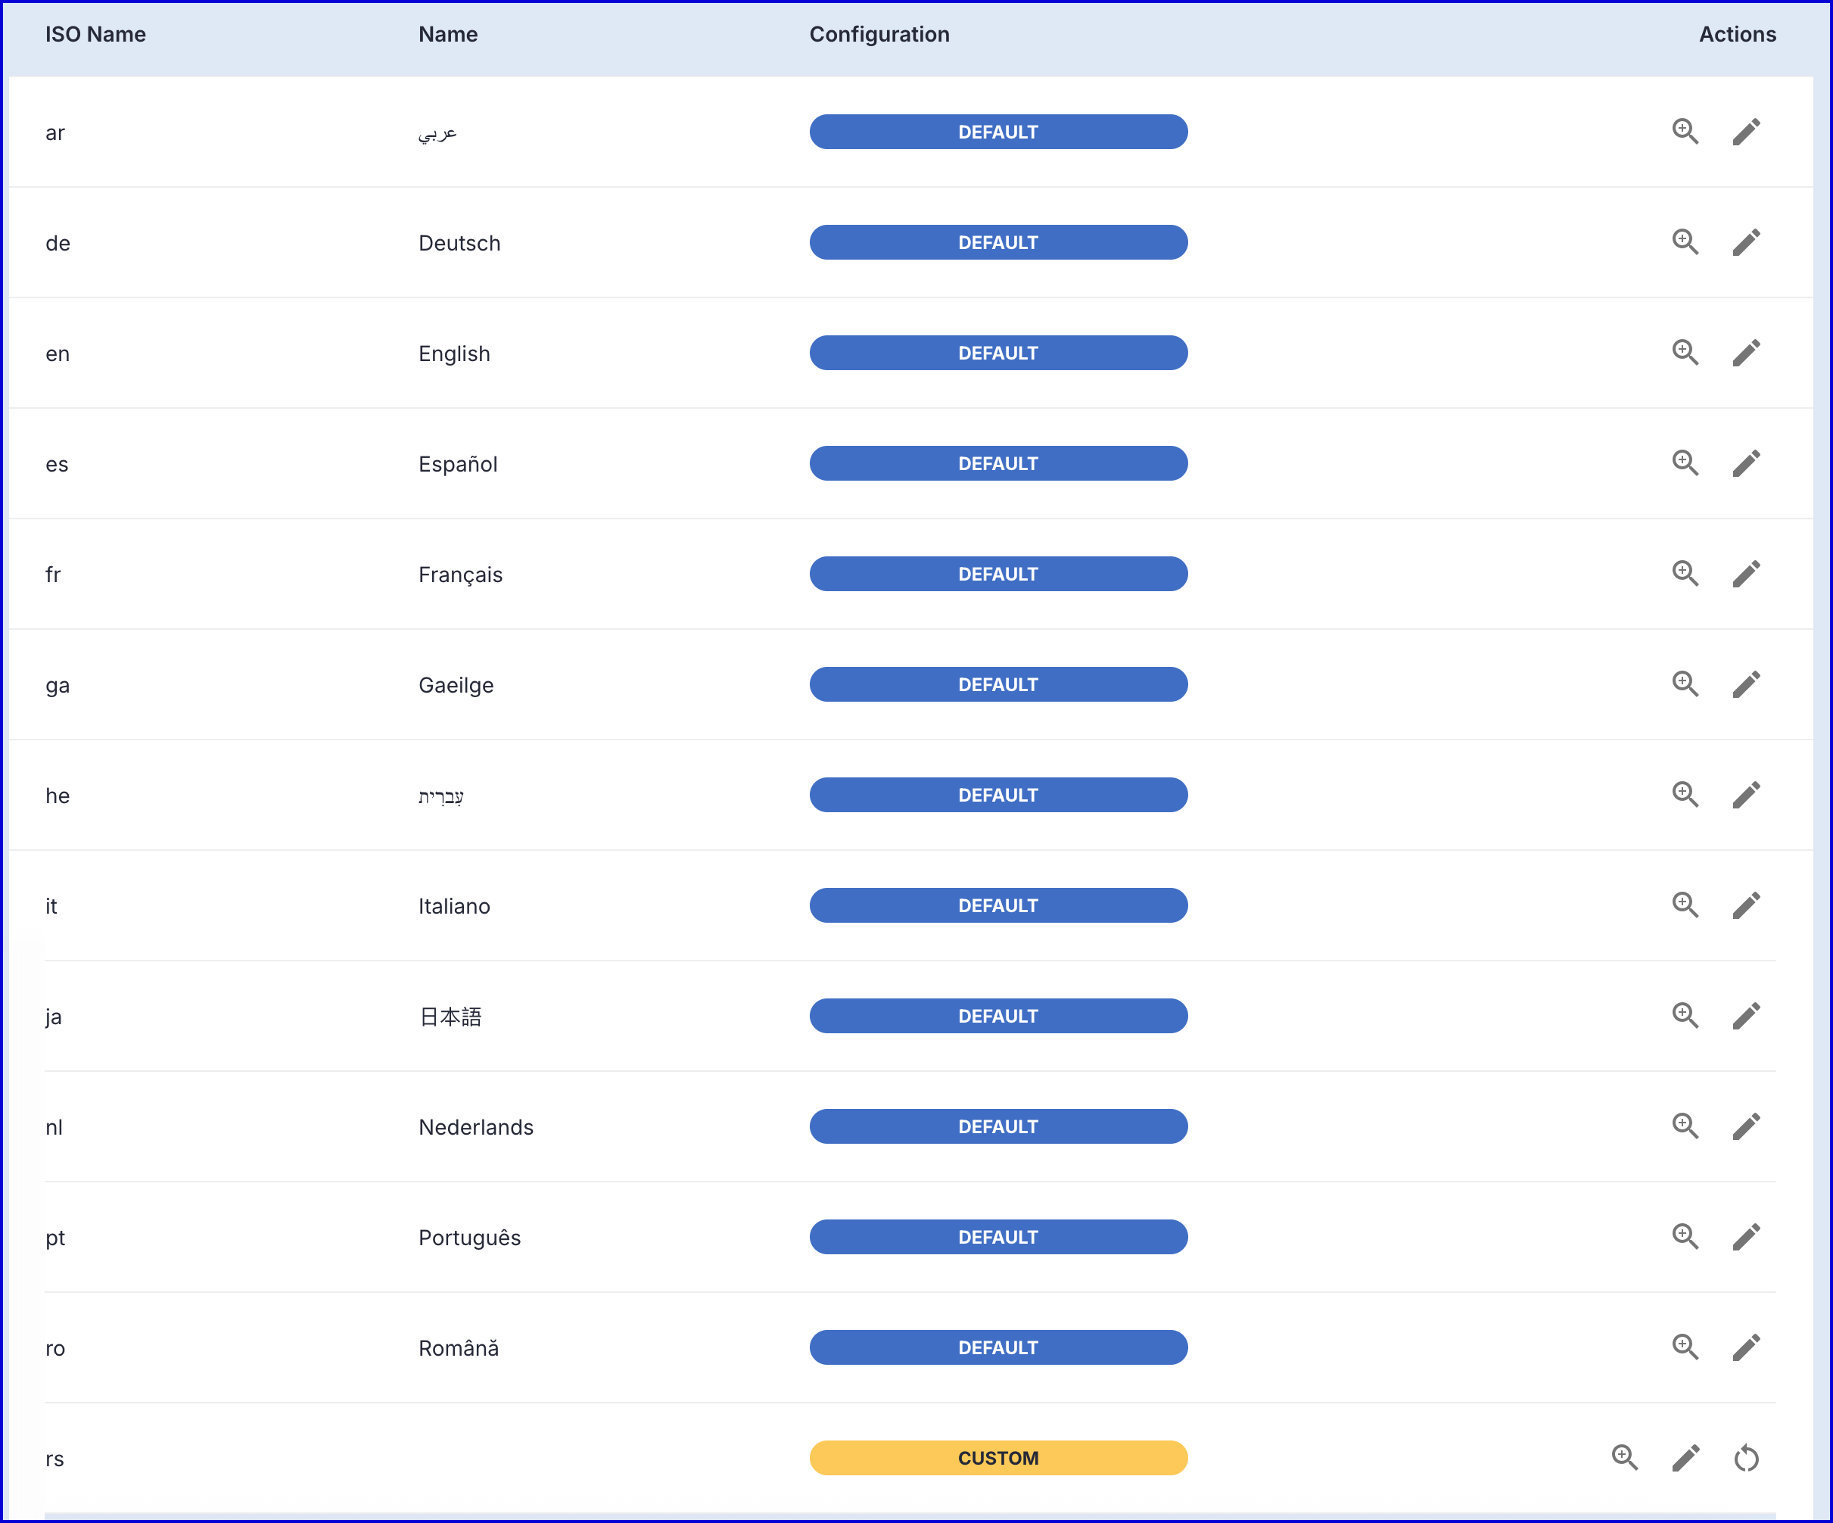View the rs language configuration

[1624, 1458]
